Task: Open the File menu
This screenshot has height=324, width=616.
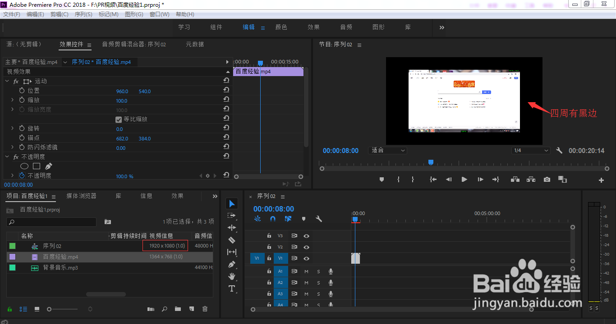Action: coord(12,14)
